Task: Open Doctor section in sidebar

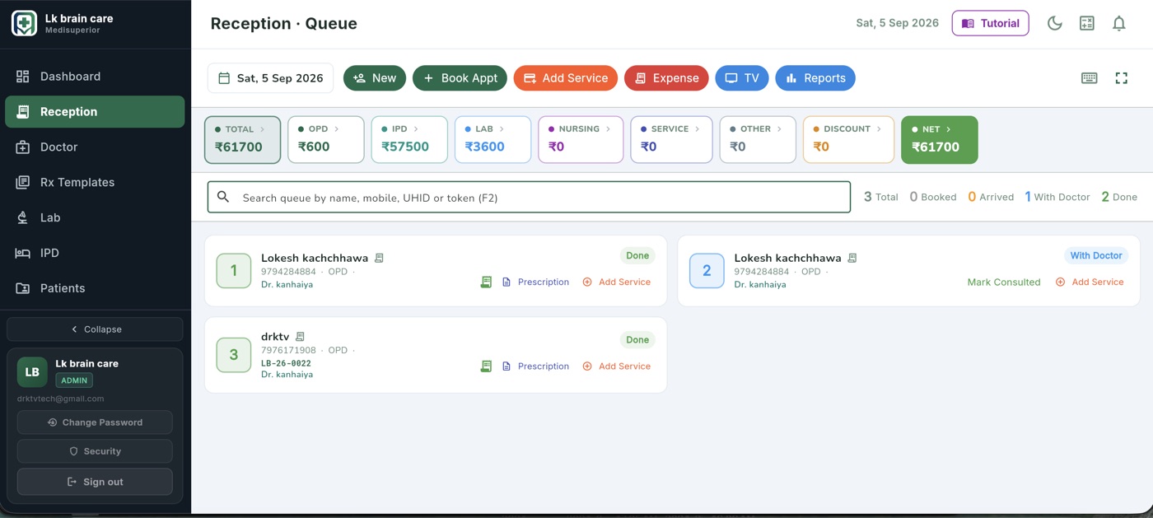Action: tap(96, 147)
